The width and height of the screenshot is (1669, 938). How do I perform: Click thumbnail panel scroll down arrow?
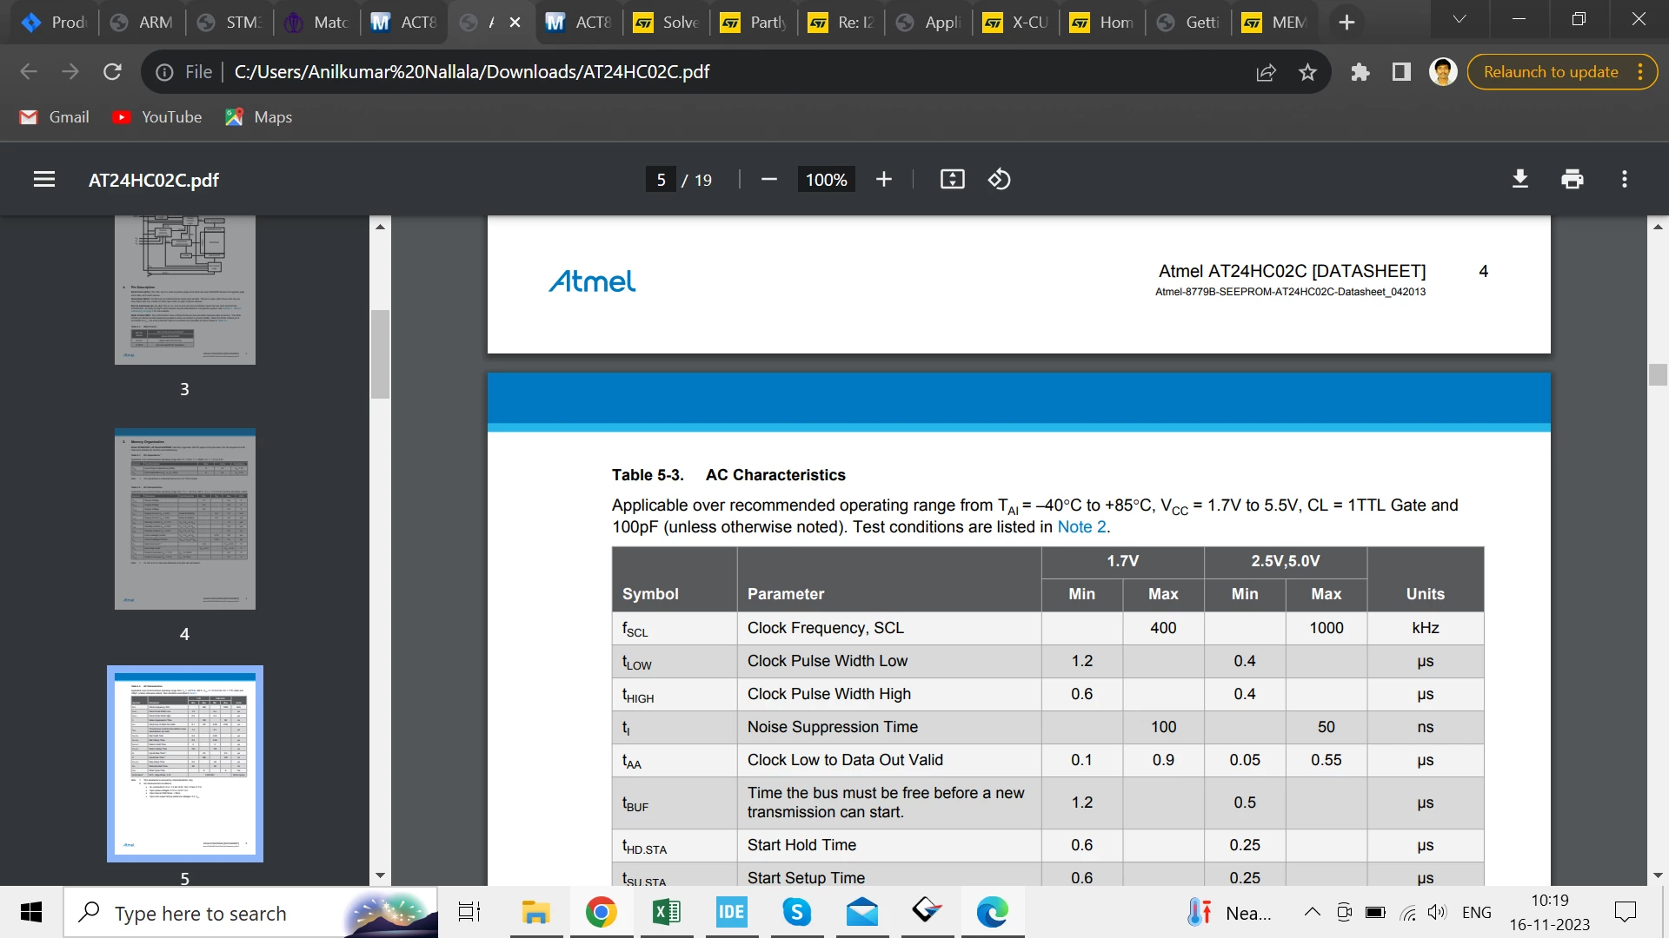(380, 875)
